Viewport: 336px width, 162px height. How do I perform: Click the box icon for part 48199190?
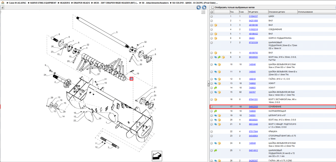[216, 25]
